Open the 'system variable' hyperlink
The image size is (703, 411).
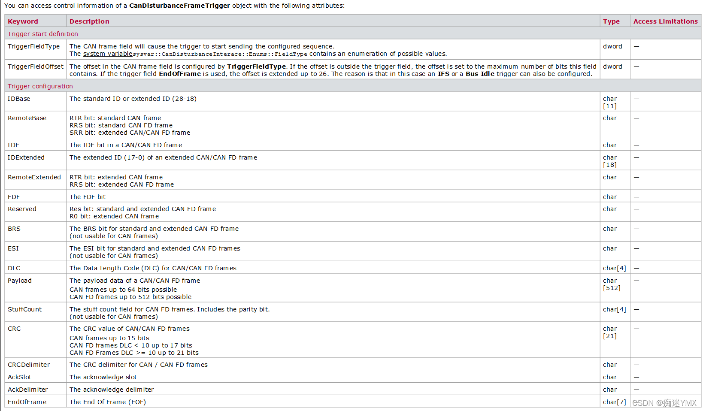107,54
